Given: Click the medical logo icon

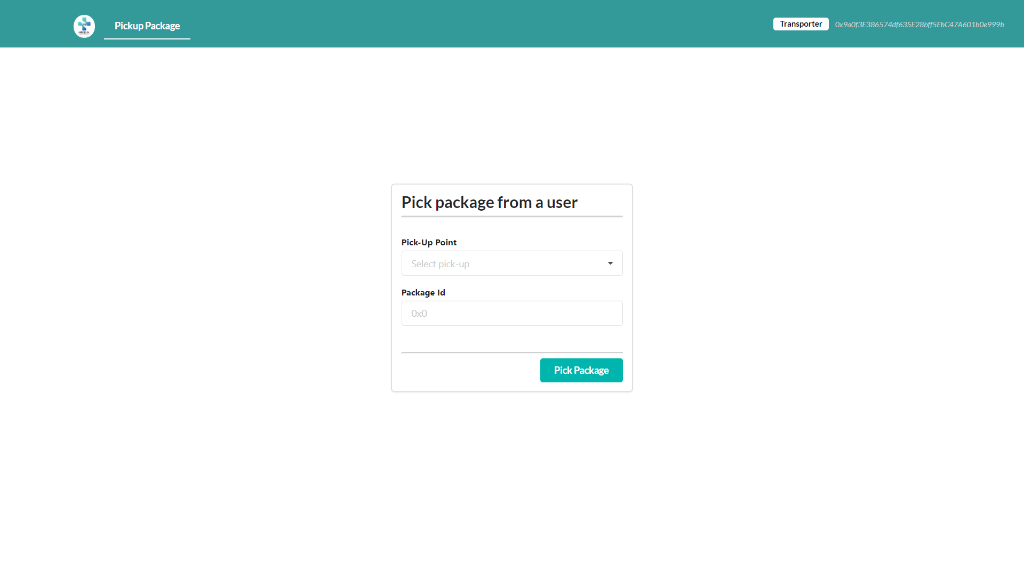Looking at the screenshot, I should click(84, 26).
